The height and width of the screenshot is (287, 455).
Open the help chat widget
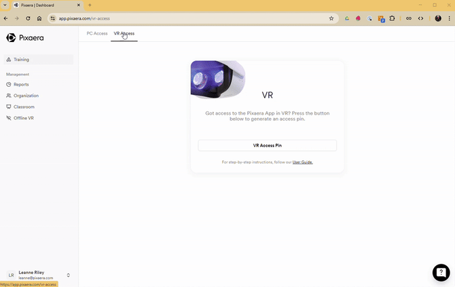tap(441, 273)
